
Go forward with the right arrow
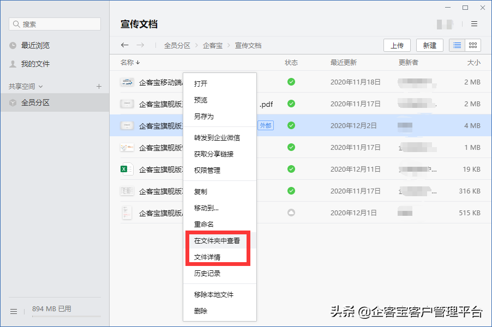(x=140, y=45)
